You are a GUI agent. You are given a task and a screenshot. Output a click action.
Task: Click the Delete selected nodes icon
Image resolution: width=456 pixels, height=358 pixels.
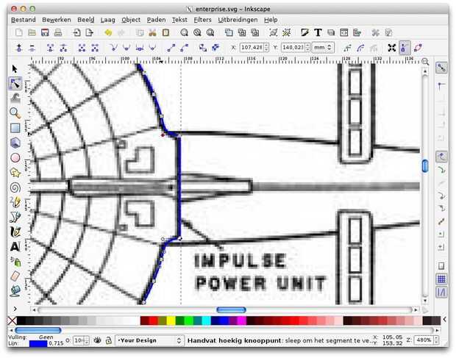(32, 48)
